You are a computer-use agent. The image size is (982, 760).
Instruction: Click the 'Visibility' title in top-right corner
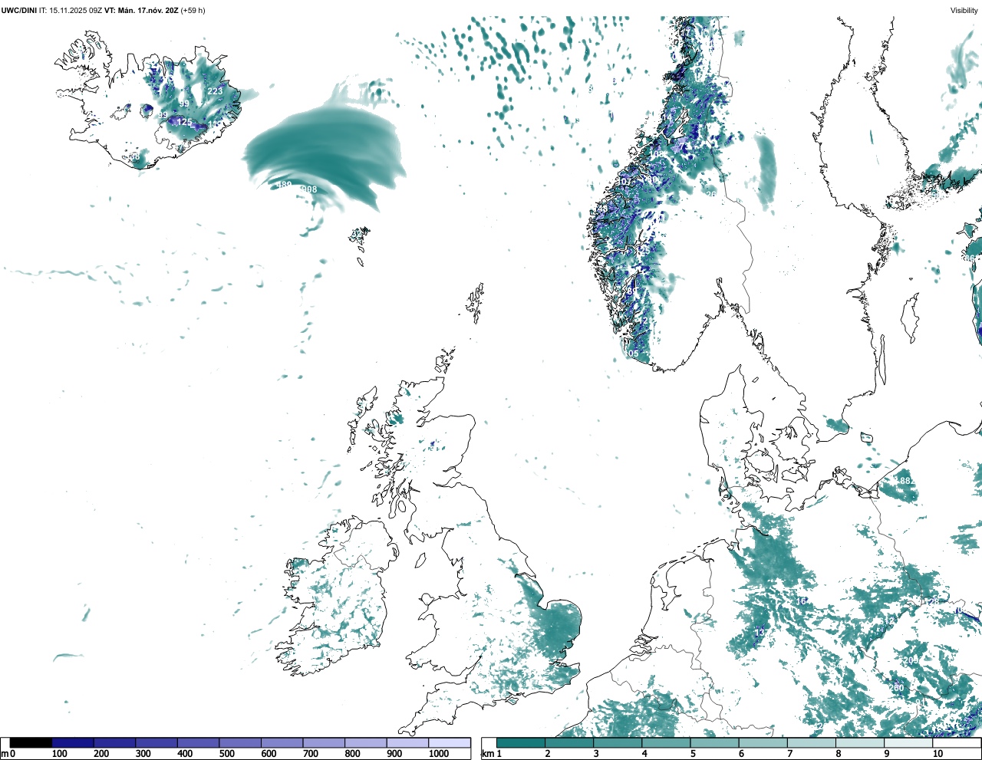tap(964, 10)
